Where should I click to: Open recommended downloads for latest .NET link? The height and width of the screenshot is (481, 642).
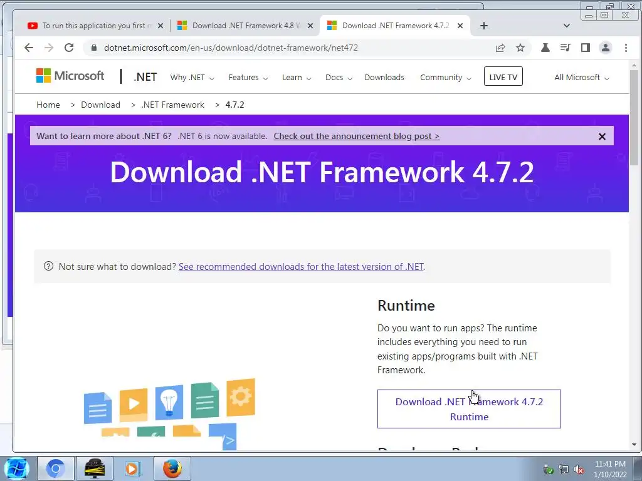click(301, 267)
